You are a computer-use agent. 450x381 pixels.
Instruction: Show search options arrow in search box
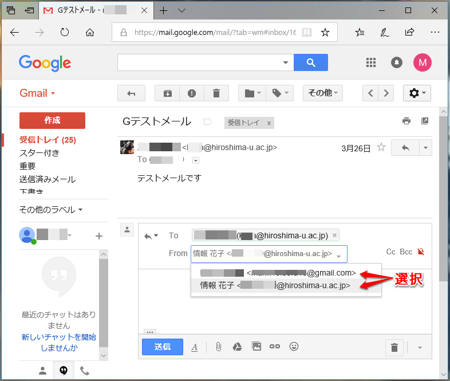[286, 62]
